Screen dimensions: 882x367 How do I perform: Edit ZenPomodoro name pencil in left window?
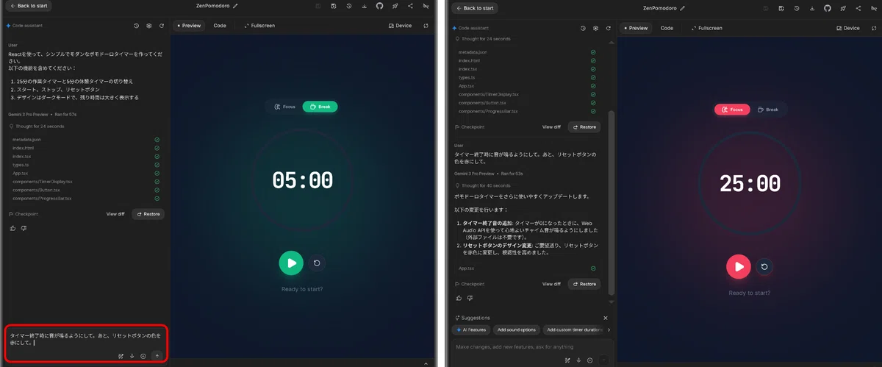click(x=235, y=6)
